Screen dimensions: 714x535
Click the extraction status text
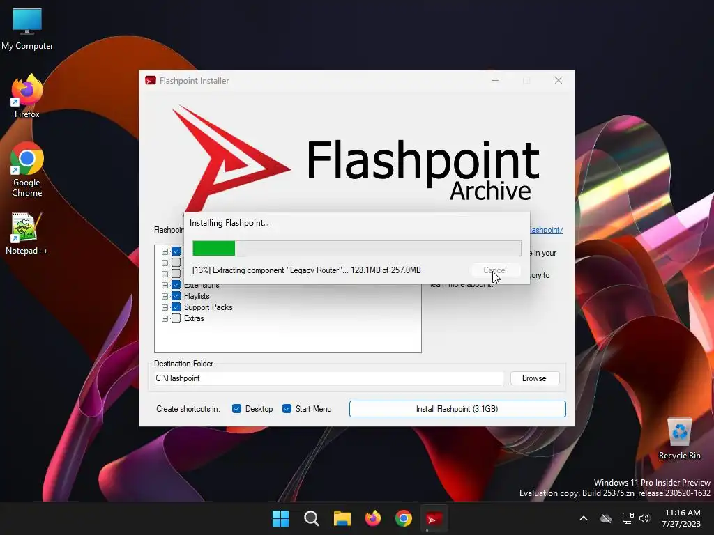point(307,270)
